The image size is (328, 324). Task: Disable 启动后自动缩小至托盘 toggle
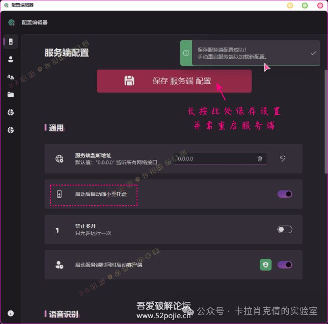pos(285,194)
